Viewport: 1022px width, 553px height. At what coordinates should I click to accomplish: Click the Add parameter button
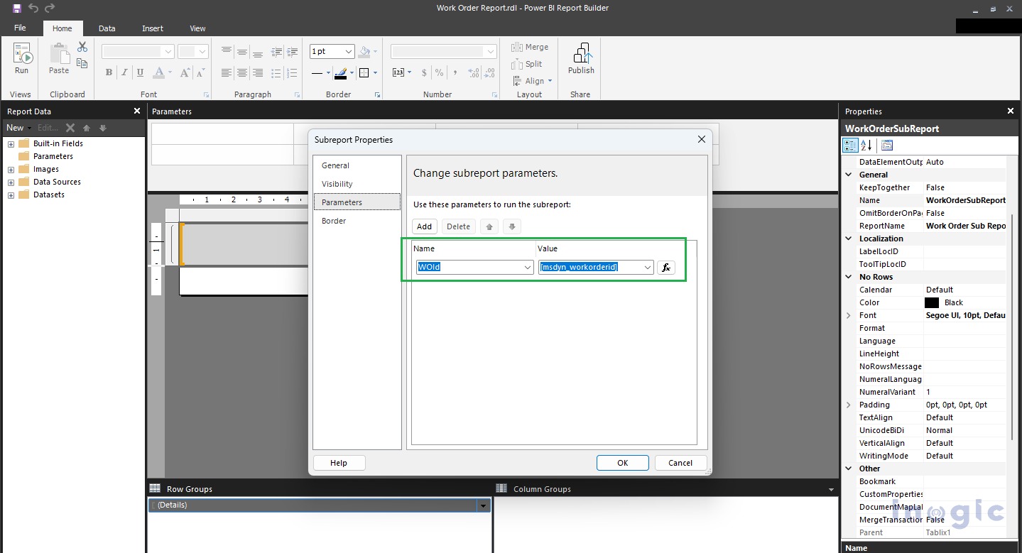click(x=424, y=226)
